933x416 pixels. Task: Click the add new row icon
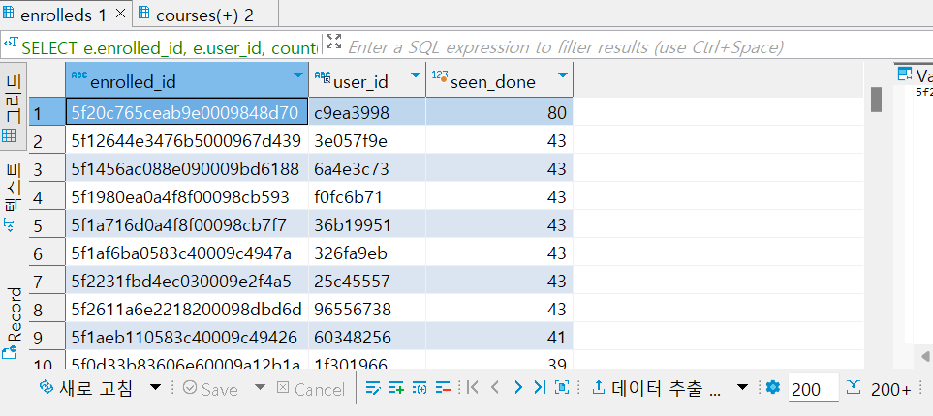tap(396, 388)
